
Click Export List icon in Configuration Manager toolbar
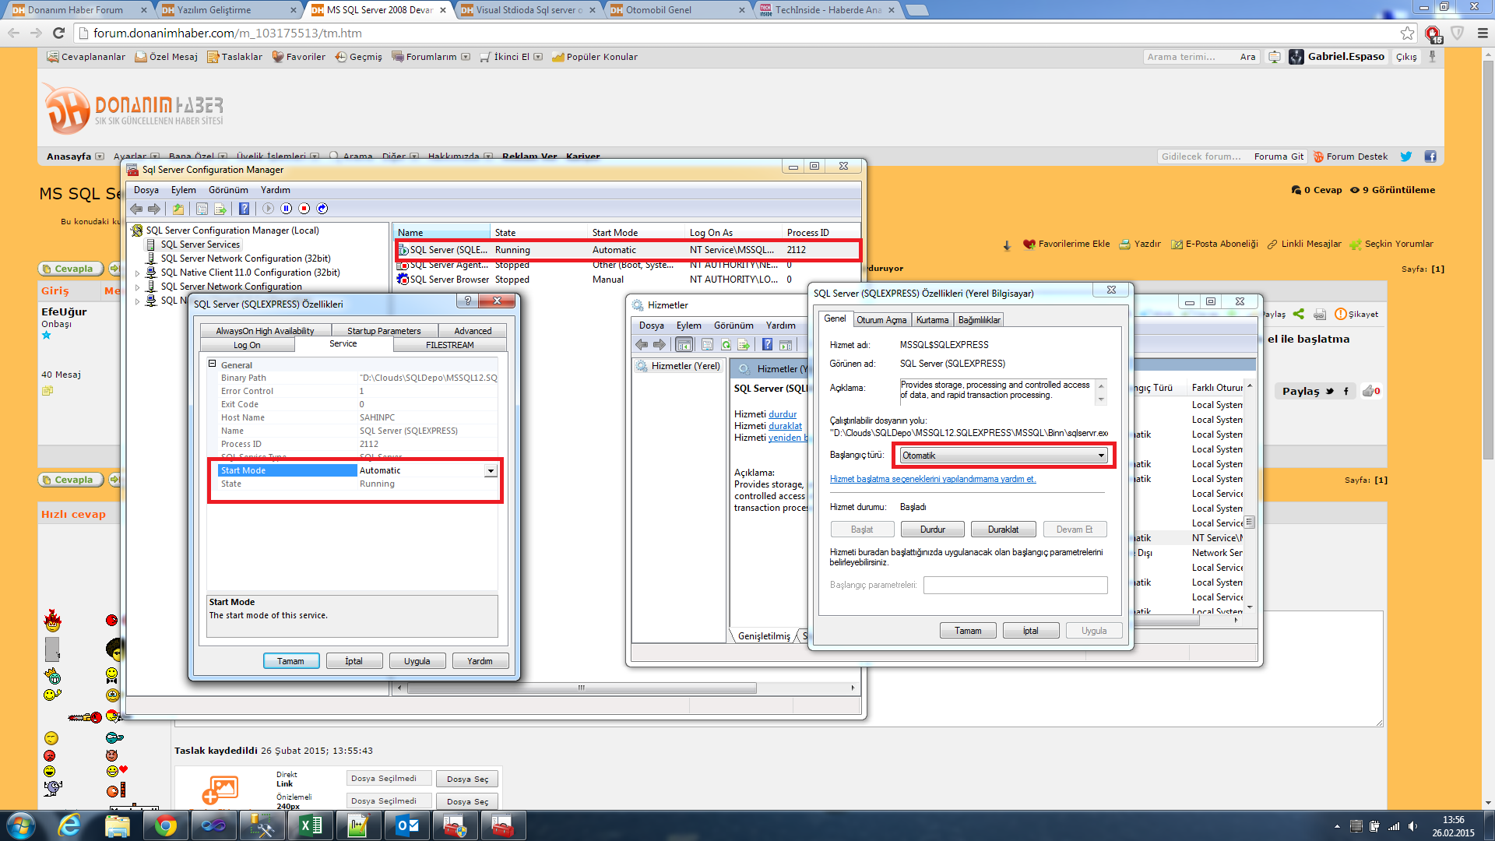pyautogui.click(x=220, y=209)
